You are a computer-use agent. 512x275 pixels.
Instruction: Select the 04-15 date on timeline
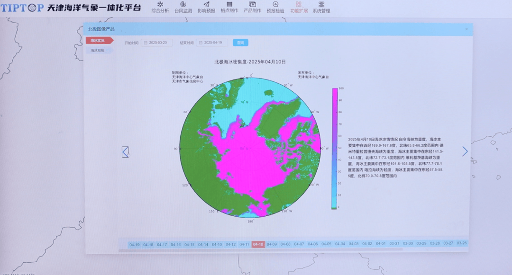pos(189,244)
